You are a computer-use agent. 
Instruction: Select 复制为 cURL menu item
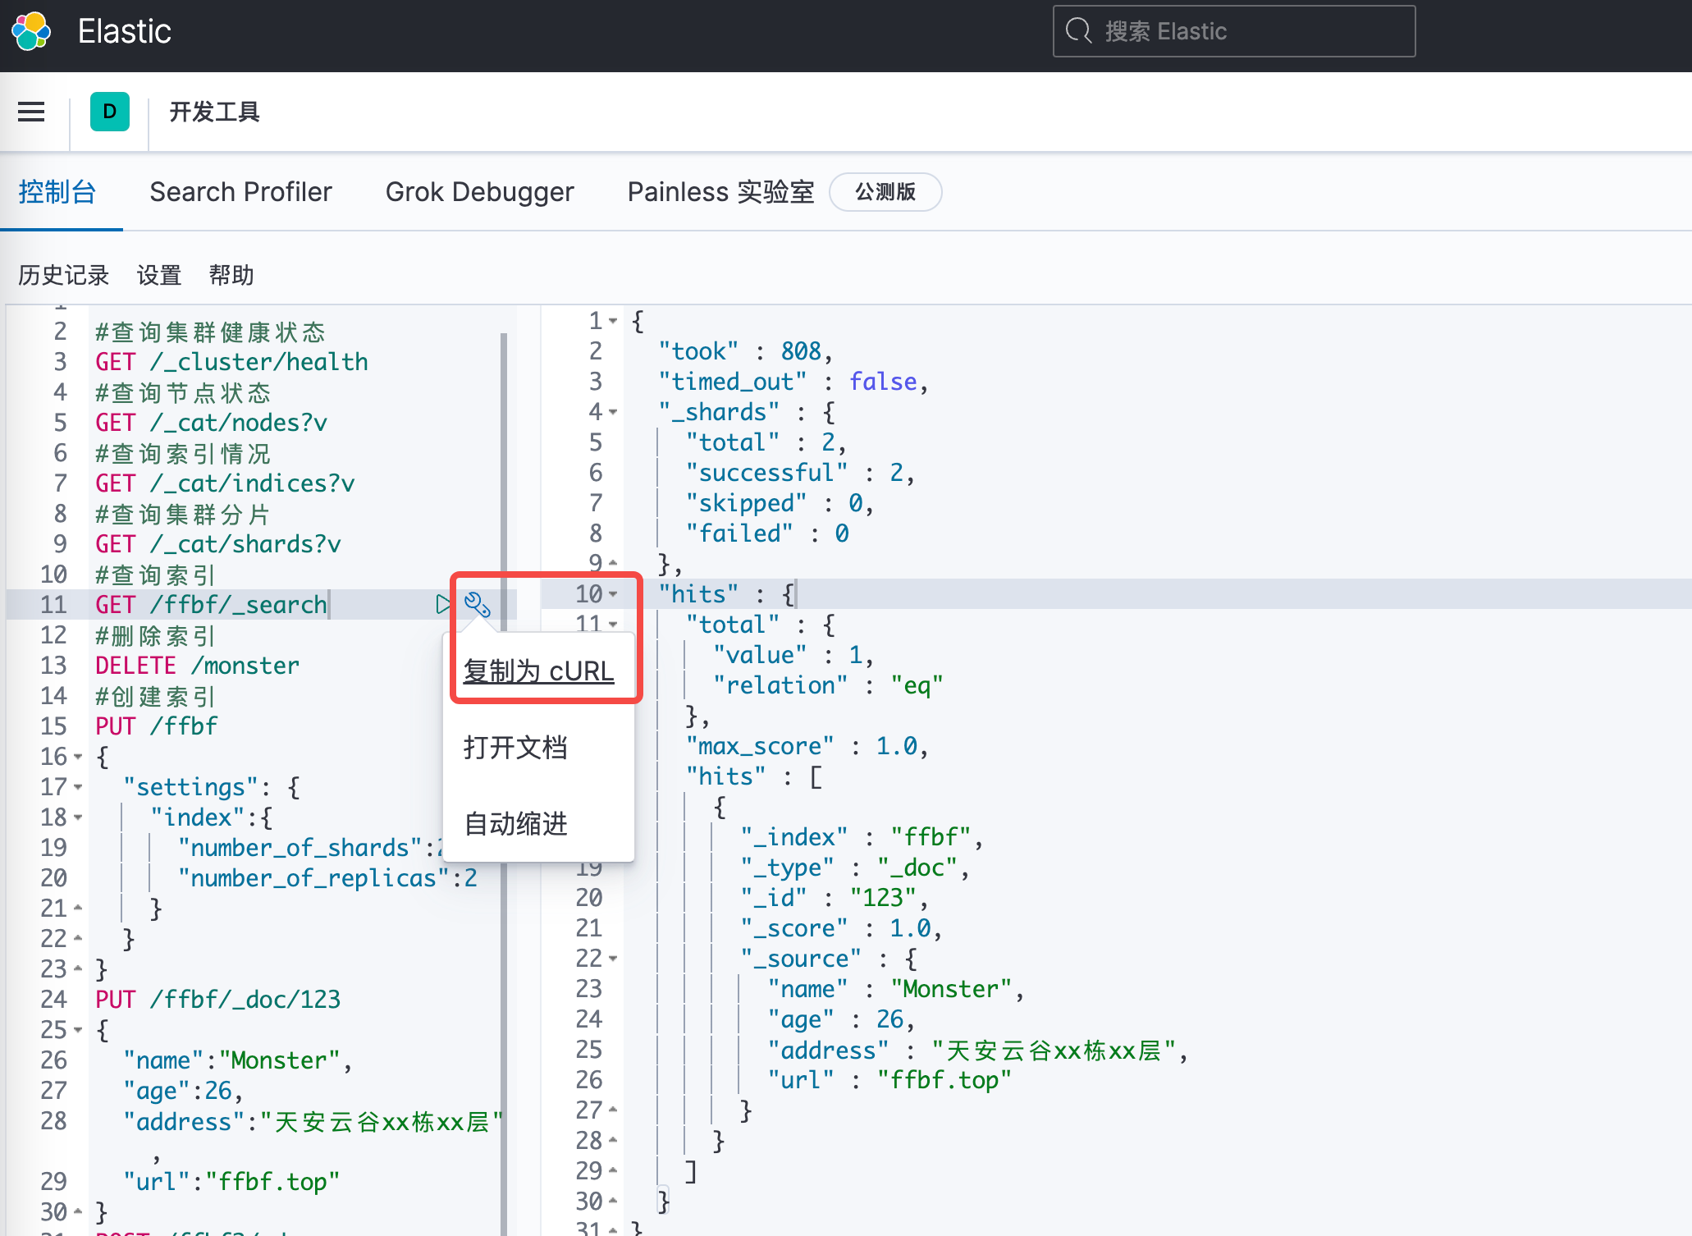[538, 671]
